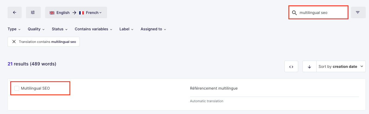The width and height of the screenshot is (369, 114).
Task: Click the UK flag icon
Action: (52, 13)
